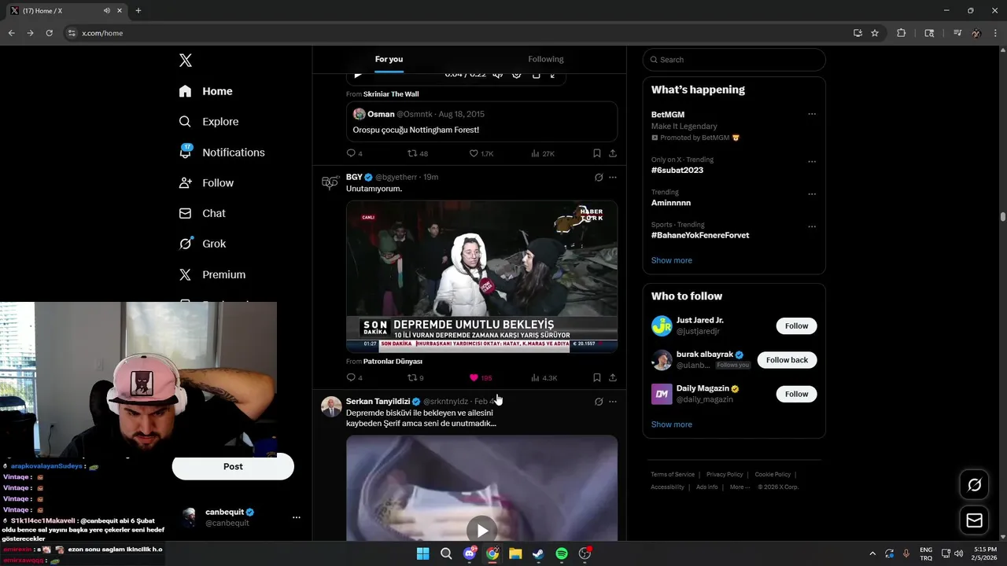The width and height of the screenshot is (1007, 566).
Task: Show more under Who to follow
Action: [x=672, y=424]
